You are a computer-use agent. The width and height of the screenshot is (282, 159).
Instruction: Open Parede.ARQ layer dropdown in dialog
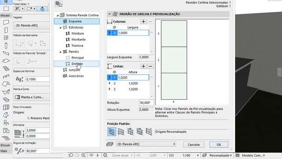tap(146, 144)
